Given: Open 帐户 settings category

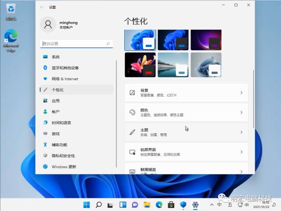Looking at the screenshot, I should pyautogui.click(x=77, y=112).
